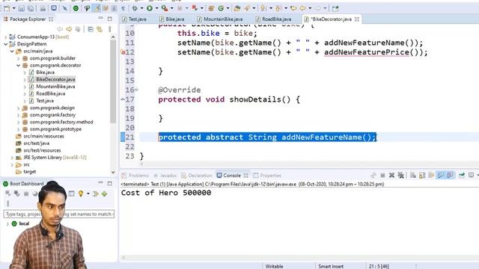This screenshot has height=269, width=479.
Task: Toggle Pin Console icon
Action: click(462, 176)
